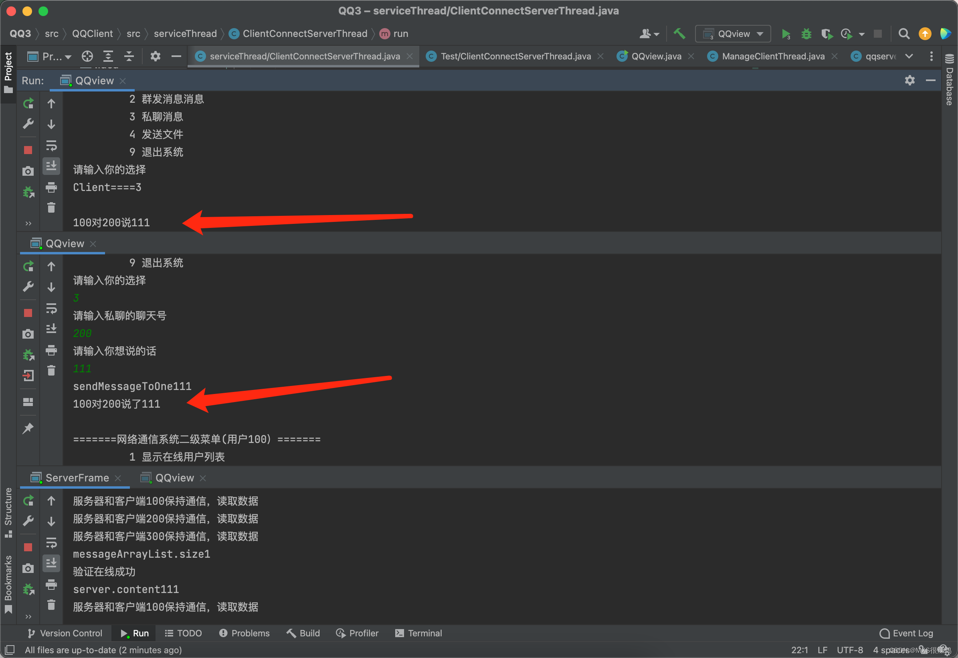Clear console with trash icon in top panel

click(51, 207)
